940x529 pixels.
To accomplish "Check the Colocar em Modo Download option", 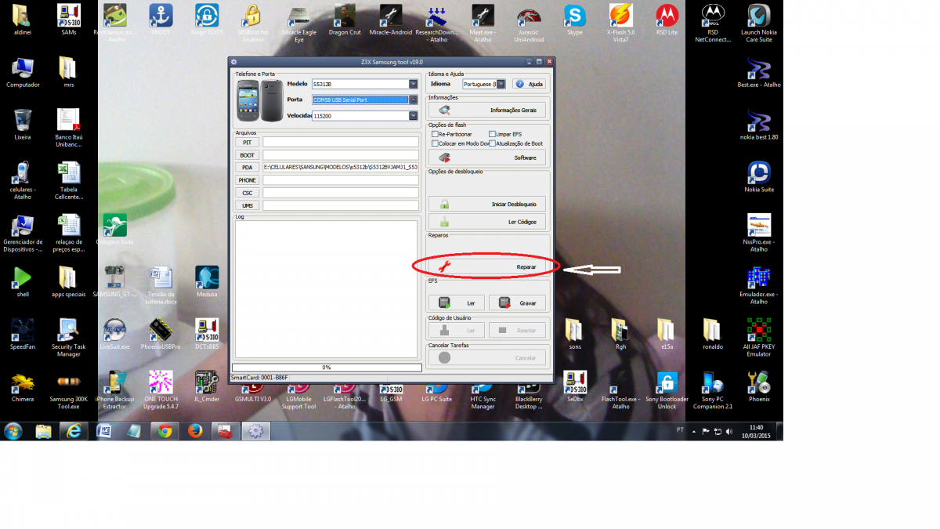I will (x=435, y=143).
